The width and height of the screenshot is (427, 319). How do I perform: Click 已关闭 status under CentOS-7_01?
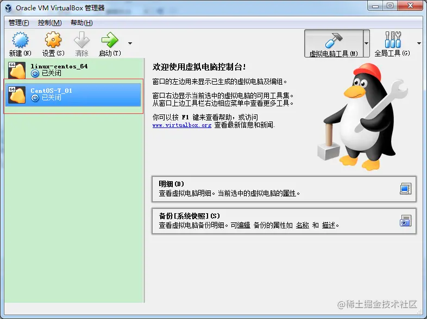(52, 98)
